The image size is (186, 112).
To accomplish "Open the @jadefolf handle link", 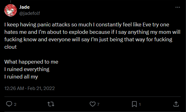I will click(30, 13).
